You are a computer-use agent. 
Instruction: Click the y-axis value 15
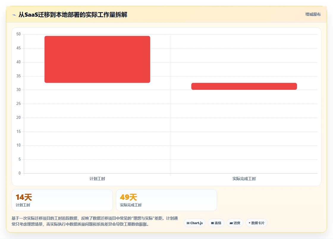point(18,132)
